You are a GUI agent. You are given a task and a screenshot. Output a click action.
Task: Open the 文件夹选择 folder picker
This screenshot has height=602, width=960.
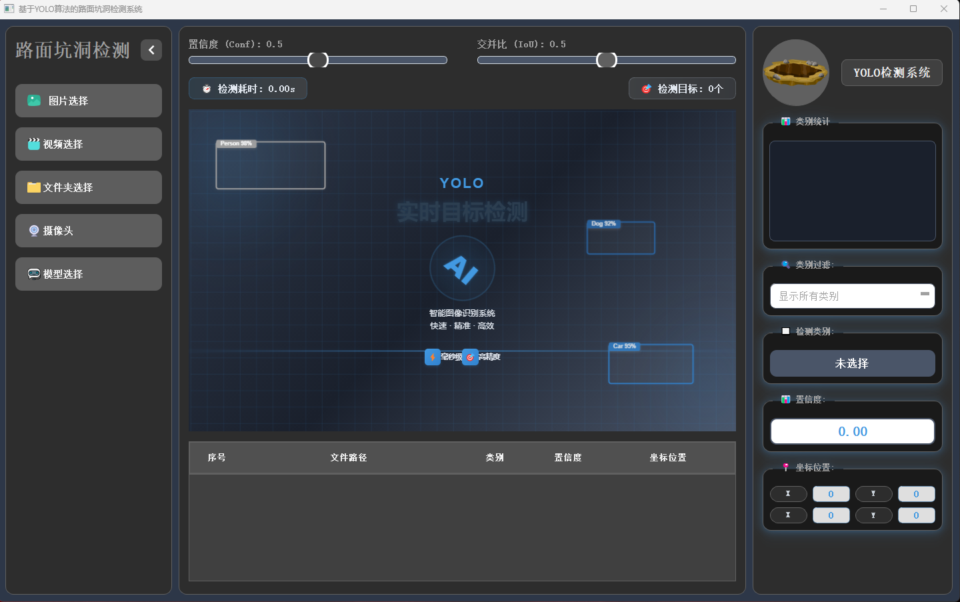(x=89, y=187)
